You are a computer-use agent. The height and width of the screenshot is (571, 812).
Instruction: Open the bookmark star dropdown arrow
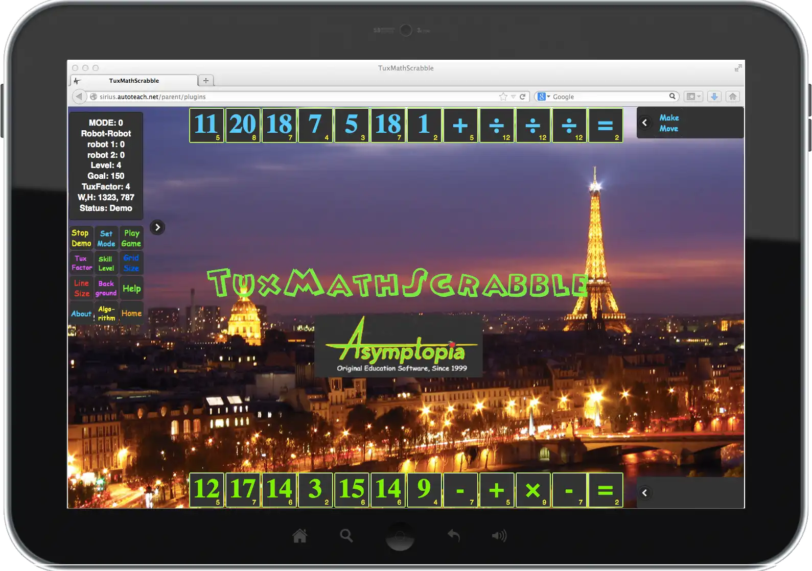513,97
